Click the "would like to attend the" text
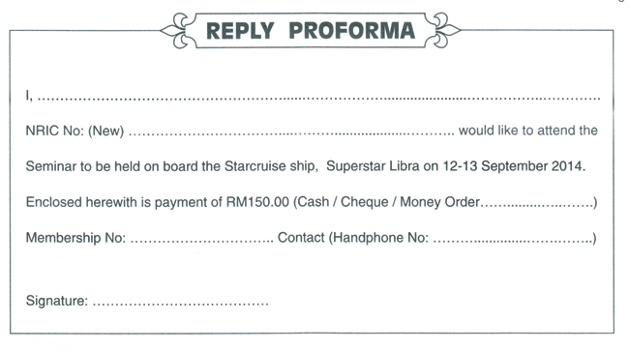This screenshot has height=350, width=629. (528, 131)
